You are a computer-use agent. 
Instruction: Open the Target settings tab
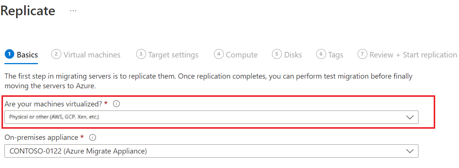point(173,55)
